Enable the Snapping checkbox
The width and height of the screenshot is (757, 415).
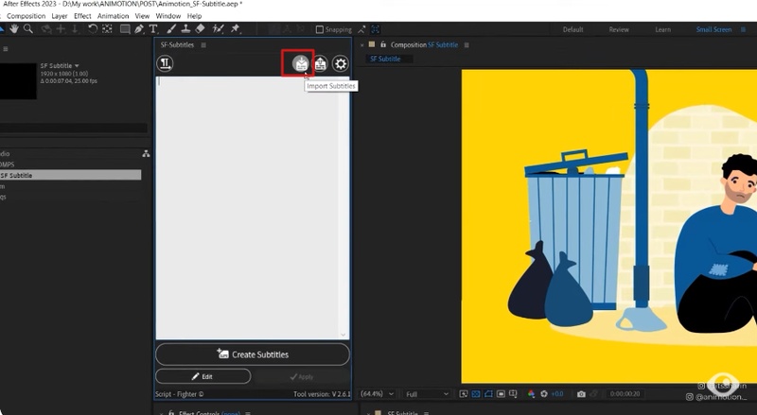(319, 30)
